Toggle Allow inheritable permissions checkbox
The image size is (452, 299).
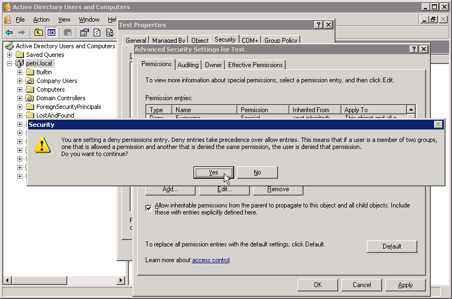pos(148,208)
